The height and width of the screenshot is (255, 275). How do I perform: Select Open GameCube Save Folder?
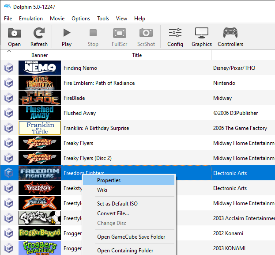tap(128, 237)
